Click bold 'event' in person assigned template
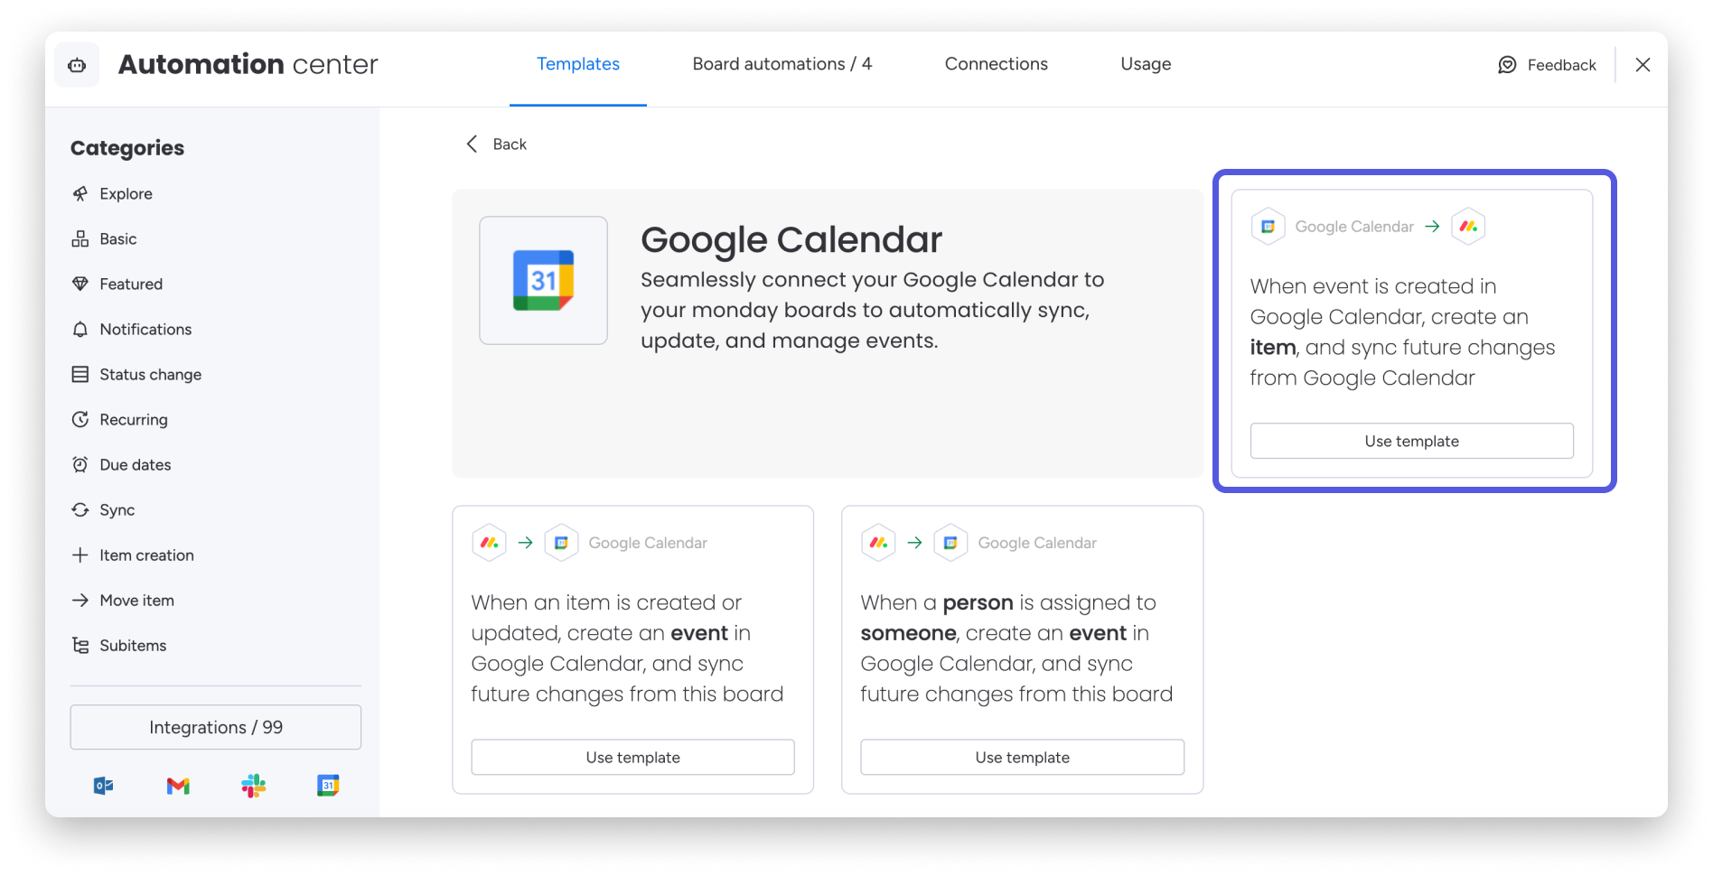Image resolution: width=1713 pixels, height=876 pixels. tap(1098, 633)
